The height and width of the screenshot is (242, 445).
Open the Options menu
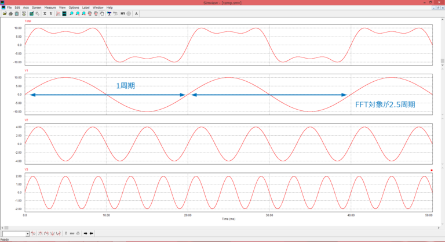click(x=74, y=8)
